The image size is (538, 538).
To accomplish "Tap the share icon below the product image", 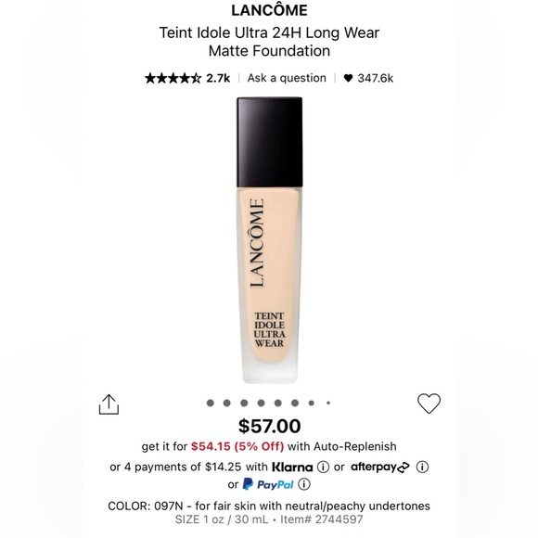I will coord(109,404).
